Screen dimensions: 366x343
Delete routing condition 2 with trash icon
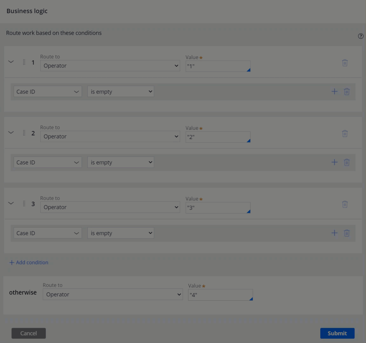click(x=345, y=133)
